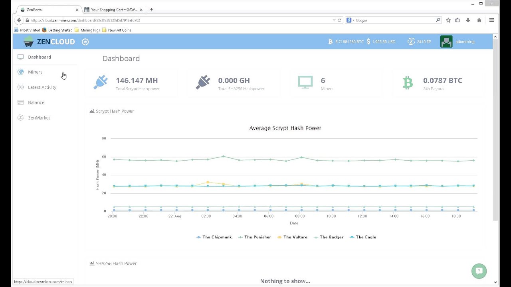Viewport: 511px width, 287px height.
Task: Open the Miners sidebar item
Action: [35, 72]
